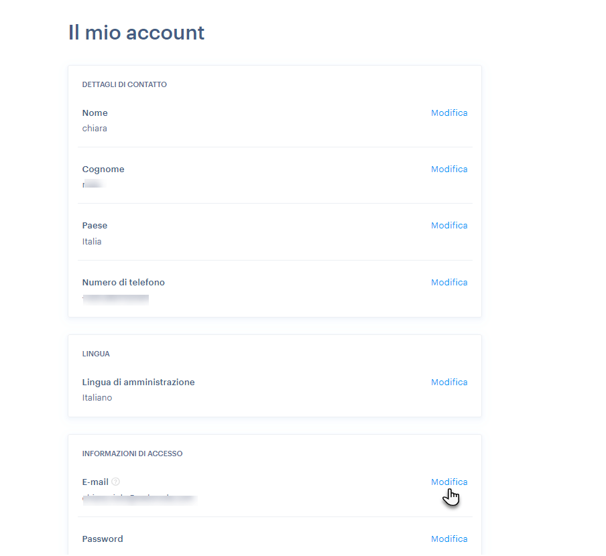Click the blurred surname under Cognome
The width and height of the screenshot is (606, 556).
(94, 184)
